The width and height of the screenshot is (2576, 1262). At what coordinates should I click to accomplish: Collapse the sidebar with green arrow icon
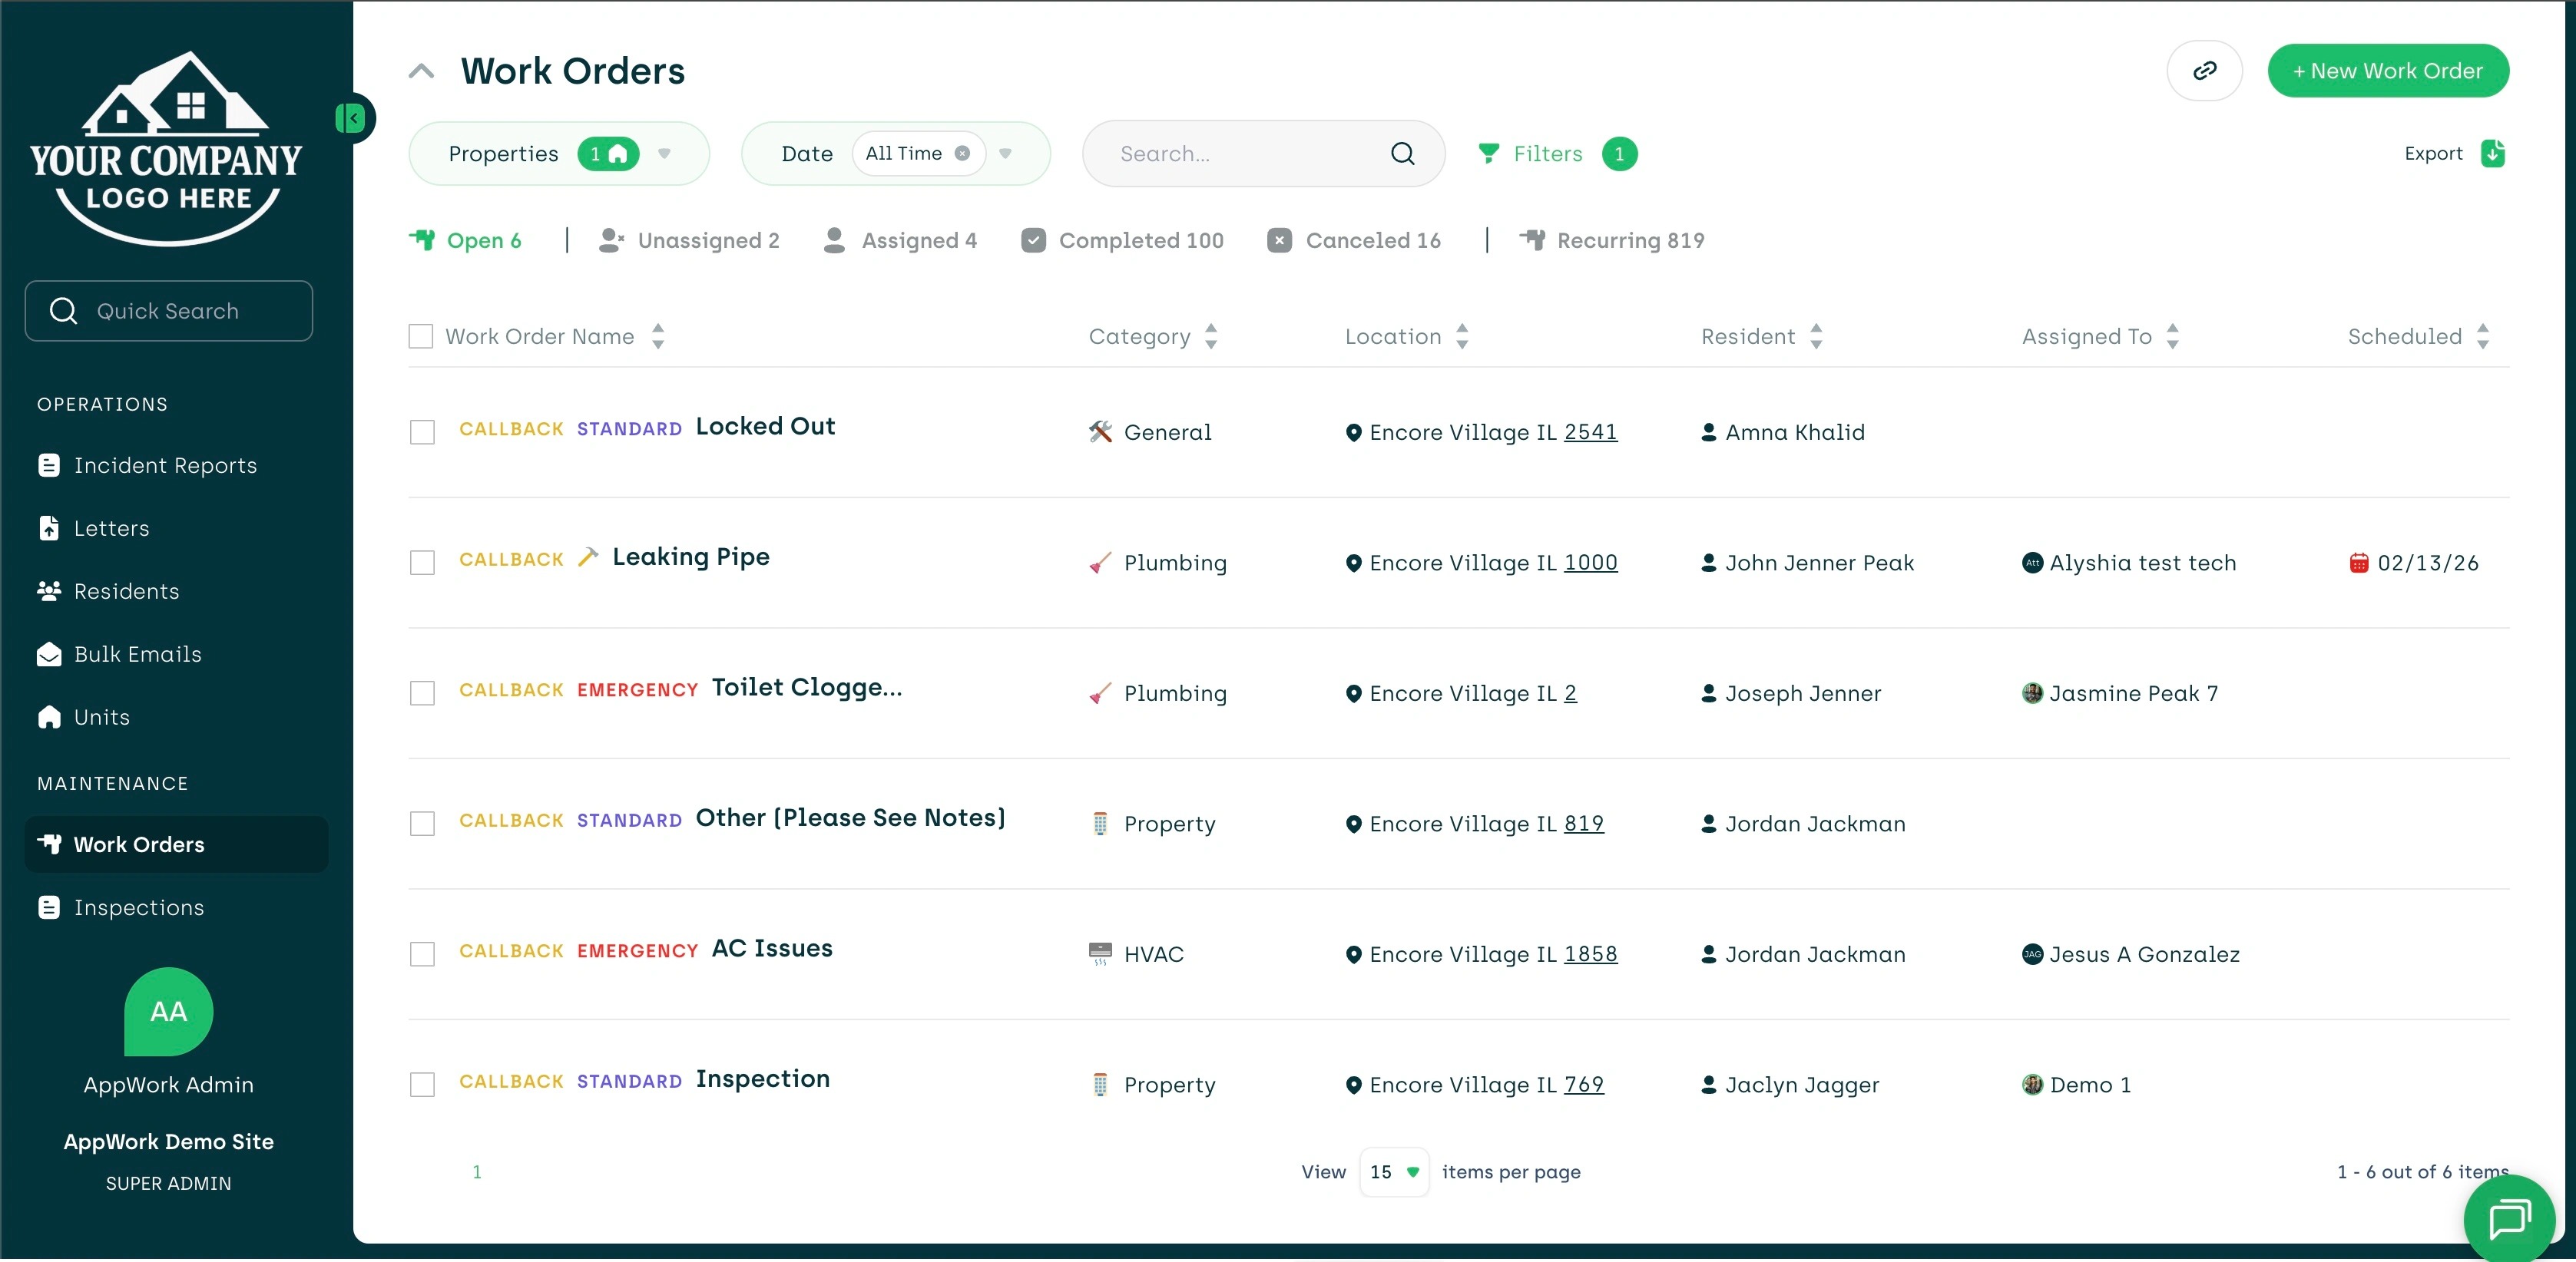click(351, 119)
